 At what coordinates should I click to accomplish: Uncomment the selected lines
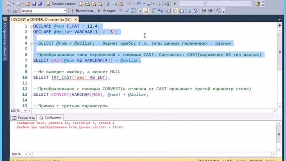[196, 11]
